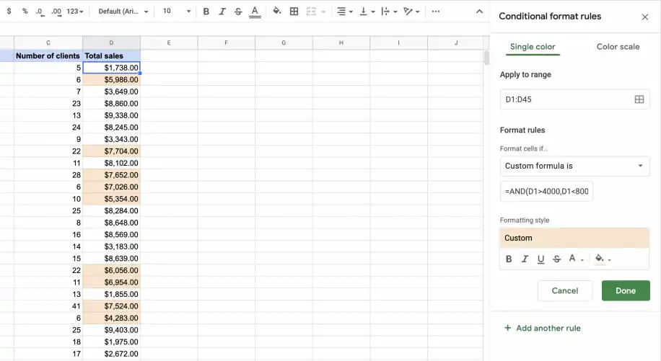The width and height of the screenshot is (661, 361).
Task: Toggle italic in formatting style panel
Action: click(525, 259)
